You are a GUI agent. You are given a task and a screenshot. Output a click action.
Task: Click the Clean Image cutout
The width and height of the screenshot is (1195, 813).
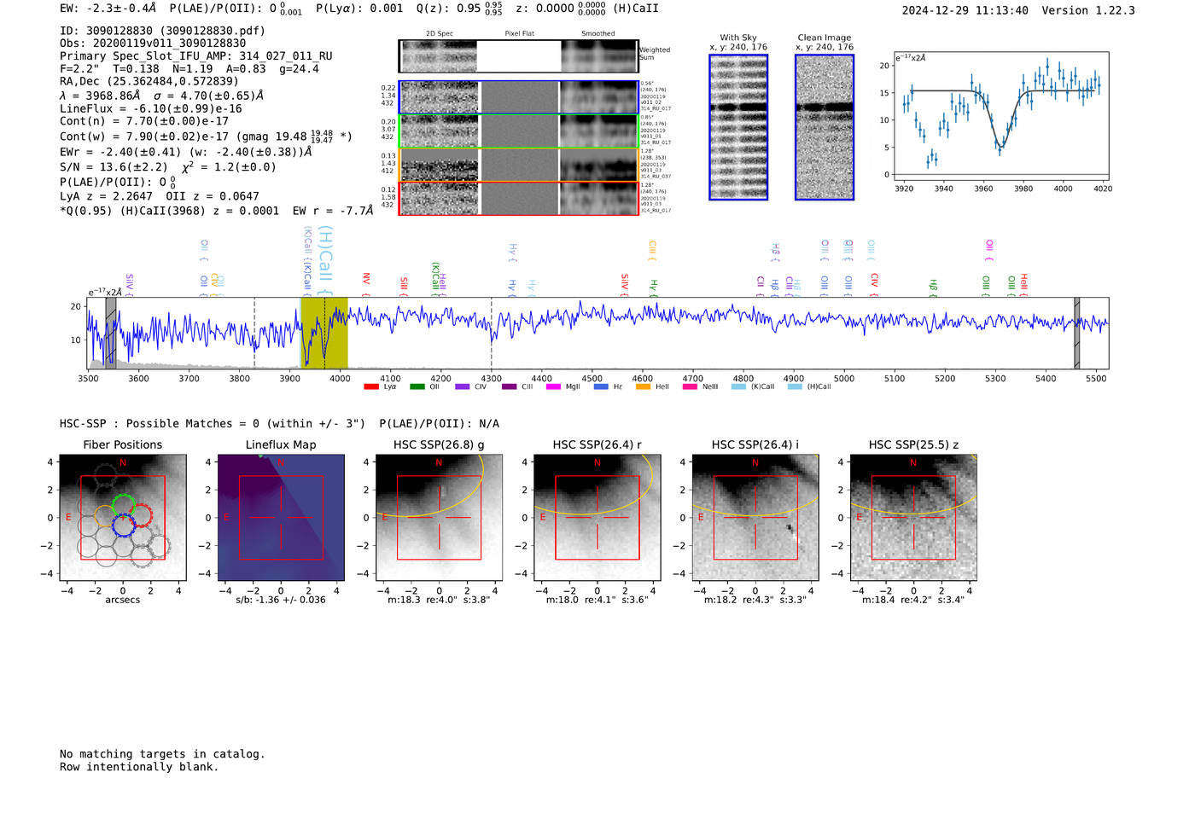coord(825,127)
